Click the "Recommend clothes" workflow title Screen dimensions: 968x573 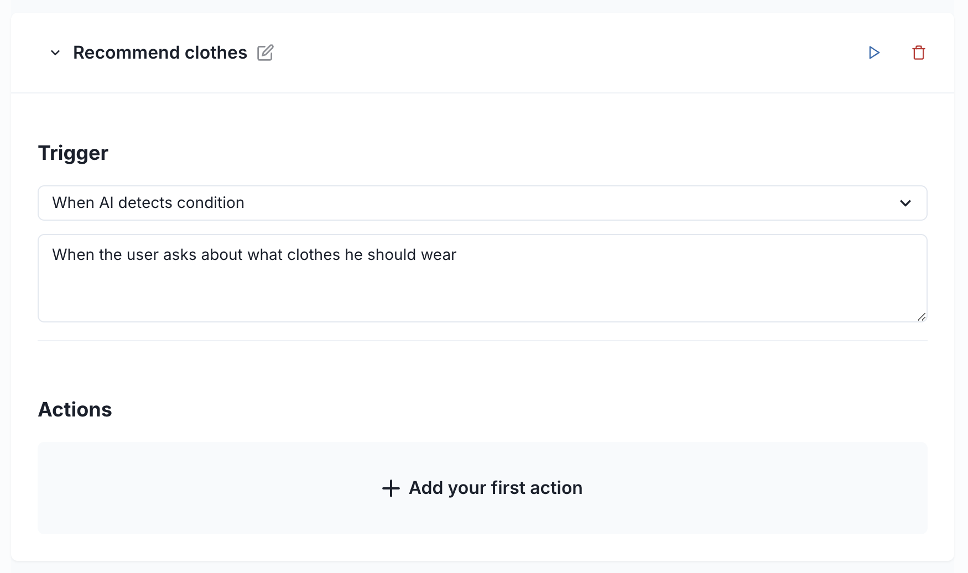click(x=160, y=53)
